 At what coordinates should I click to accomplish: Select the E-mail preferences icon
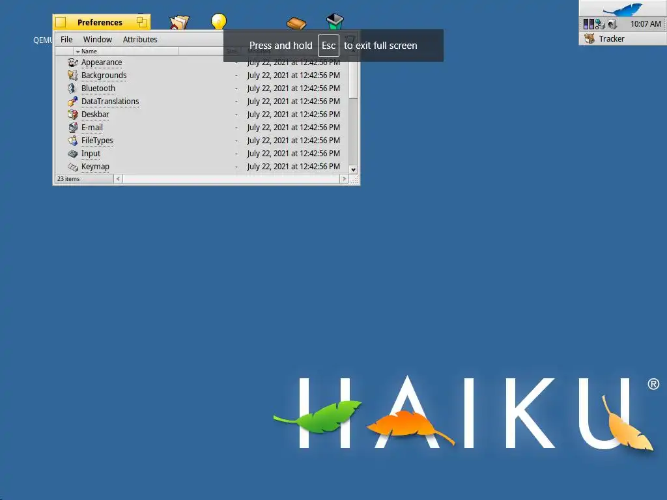pyautogui.click(x=73, y=128)
